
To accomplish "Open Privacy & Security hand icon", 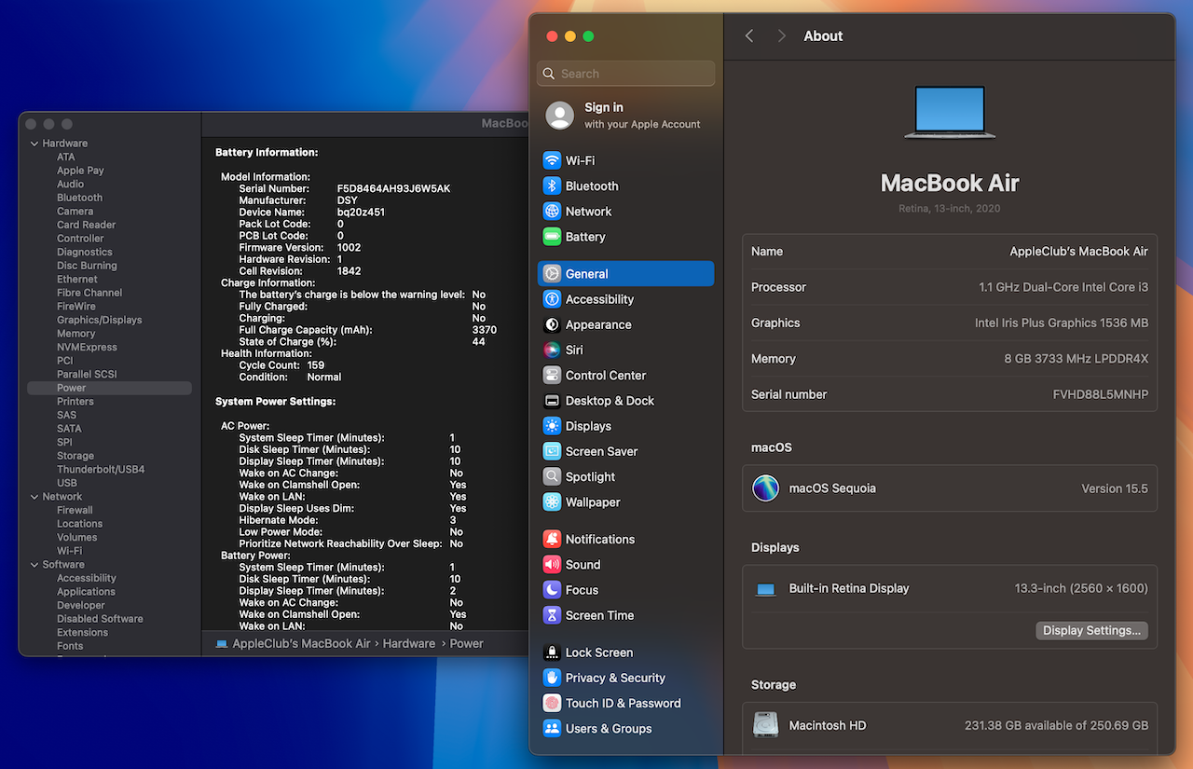I will click(552, 678).
